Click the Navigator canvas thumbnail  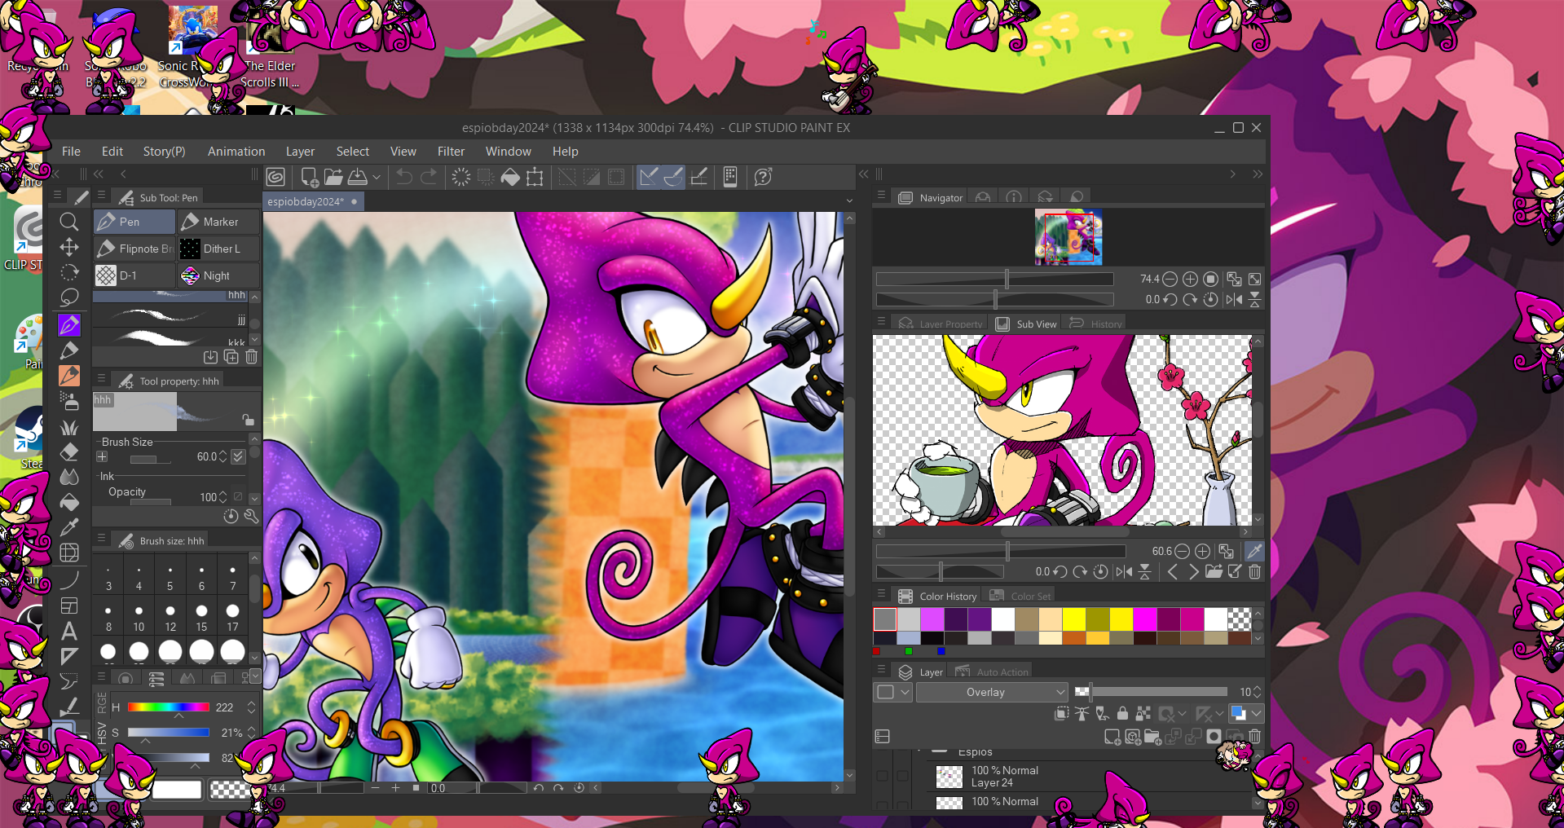(x=1068, y=237)
